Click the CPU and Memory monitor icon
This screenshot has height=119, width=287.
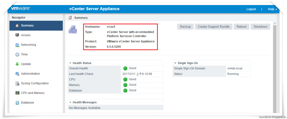pos(17,93)
